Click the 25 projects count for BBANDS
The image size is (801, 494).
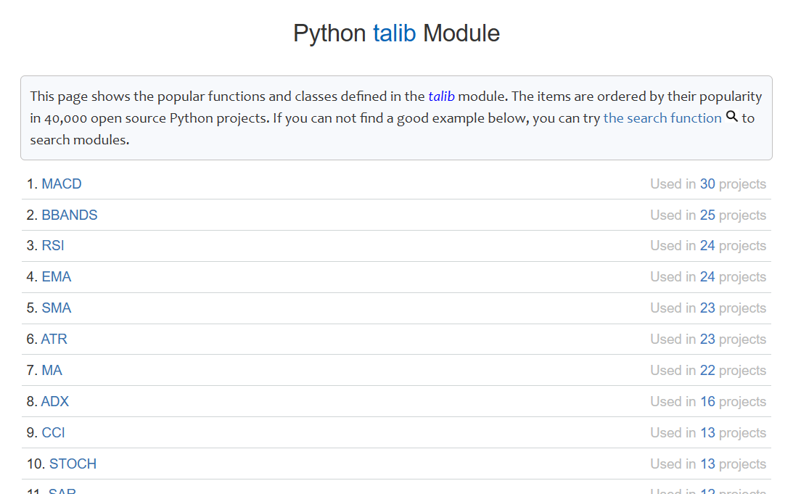(706, 215)
